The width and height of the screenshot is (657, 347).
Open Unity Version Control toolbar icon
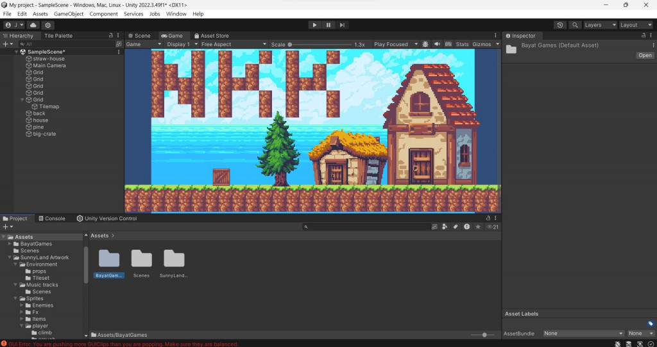(47, 25)
